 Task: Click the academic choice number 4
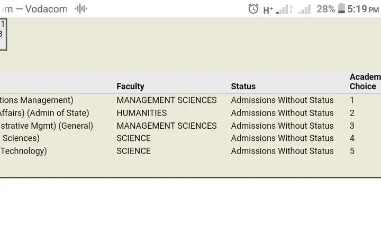[352, 138]
